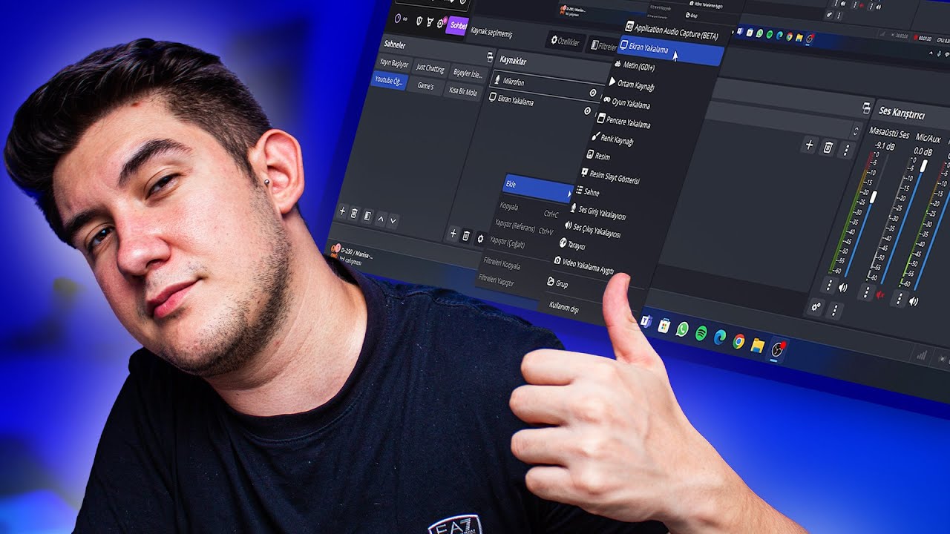Open scene filters icon in Sahneler toolbar

tap(367, 216)
